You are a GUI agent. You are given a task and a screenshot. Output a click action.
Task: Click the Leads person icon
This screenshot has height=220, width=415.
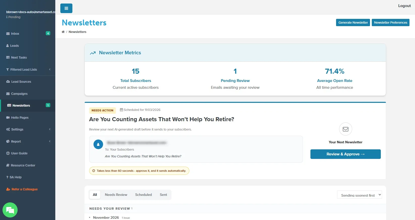[8, 46]
